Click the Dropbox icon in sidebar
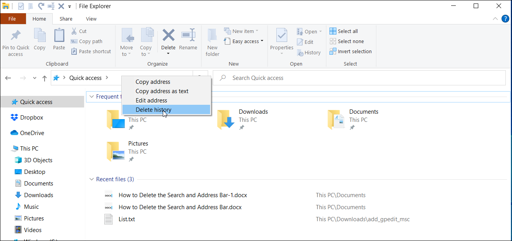512x241 pixels. coord(14,117)
